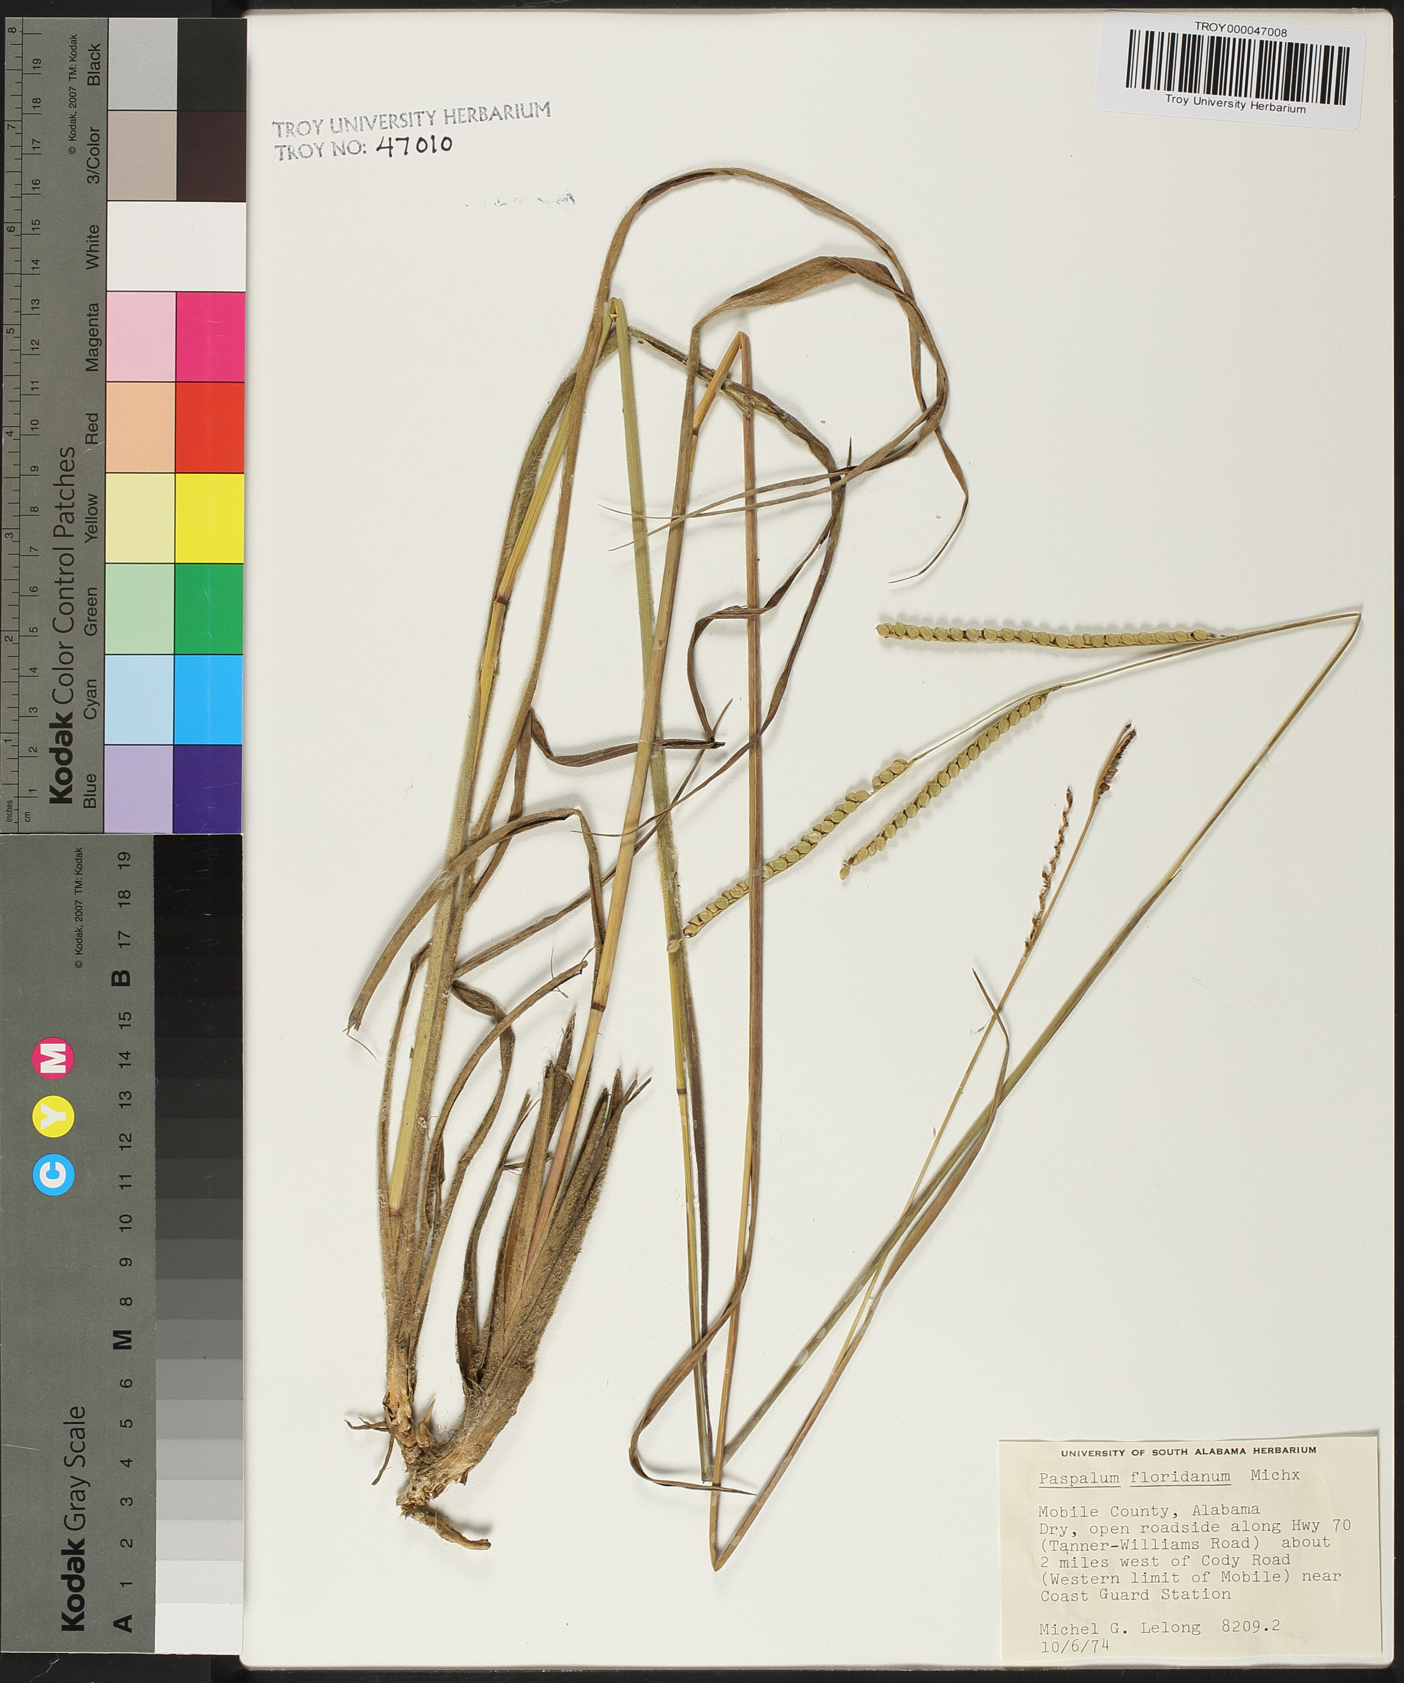Click the 'Yellow' label on the color card
1404x1683 pixels.
click(93, 517)
